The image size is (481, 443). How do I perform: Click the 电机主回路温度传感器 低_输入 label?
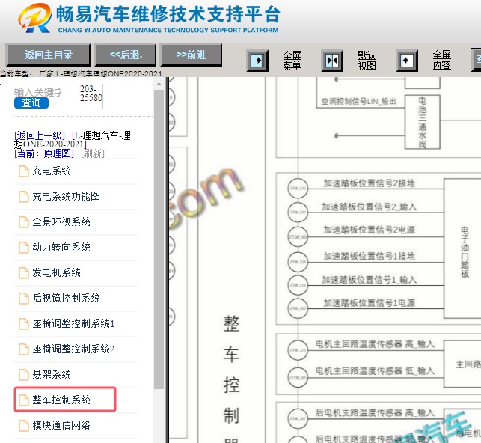tap(375, 371)
